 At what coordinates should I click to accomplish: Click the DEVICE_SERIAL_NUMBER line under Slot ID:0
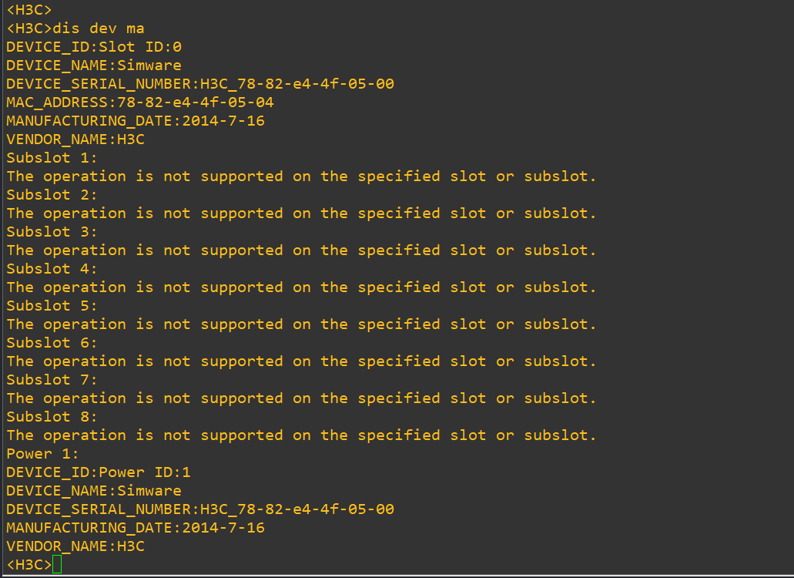pyautogui.click(x=200, y=84)
